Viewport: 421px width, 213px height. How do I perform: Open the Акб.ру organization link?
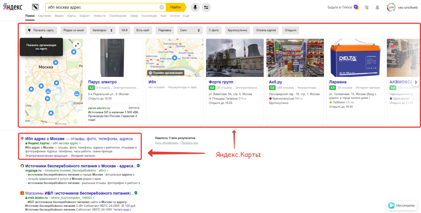pos(275,82)
